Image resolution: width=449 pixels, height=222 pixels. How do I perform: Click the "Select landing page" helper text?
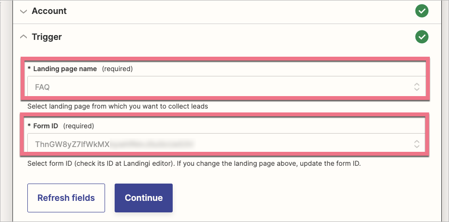118,106
